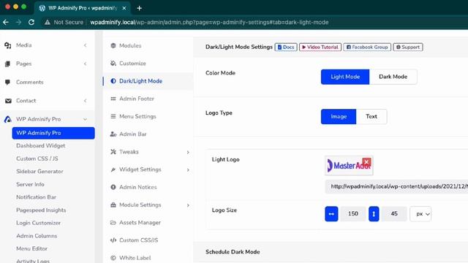Open the Admin Notices settings tab
468x263 pixels.
pyautogui.click(x=148, y=187)
